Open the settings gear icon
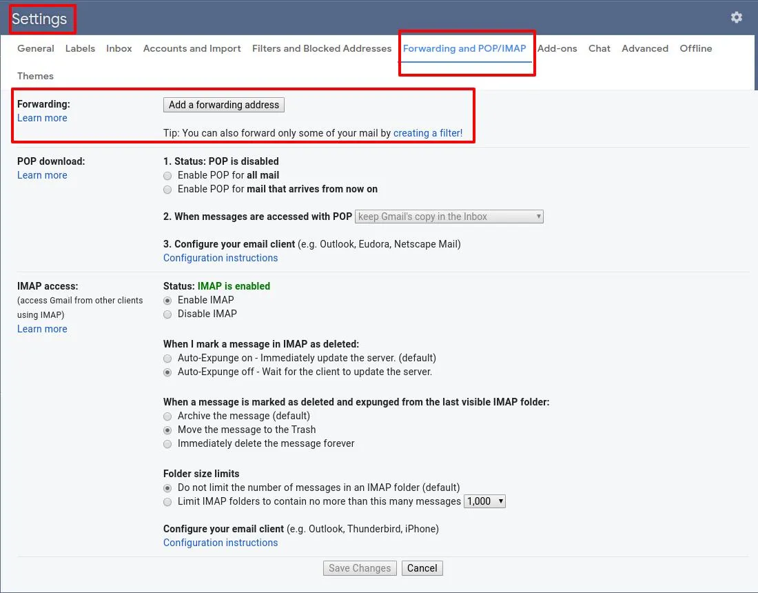 (x=736, y=18)
